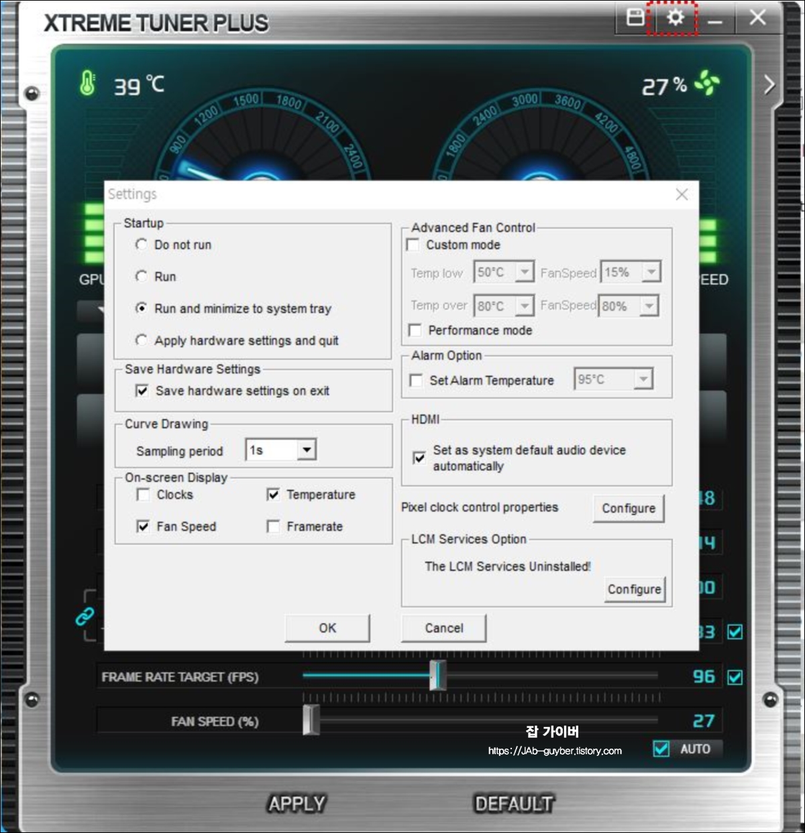
Task: Click the green fan icon
Action: point(707,83)
